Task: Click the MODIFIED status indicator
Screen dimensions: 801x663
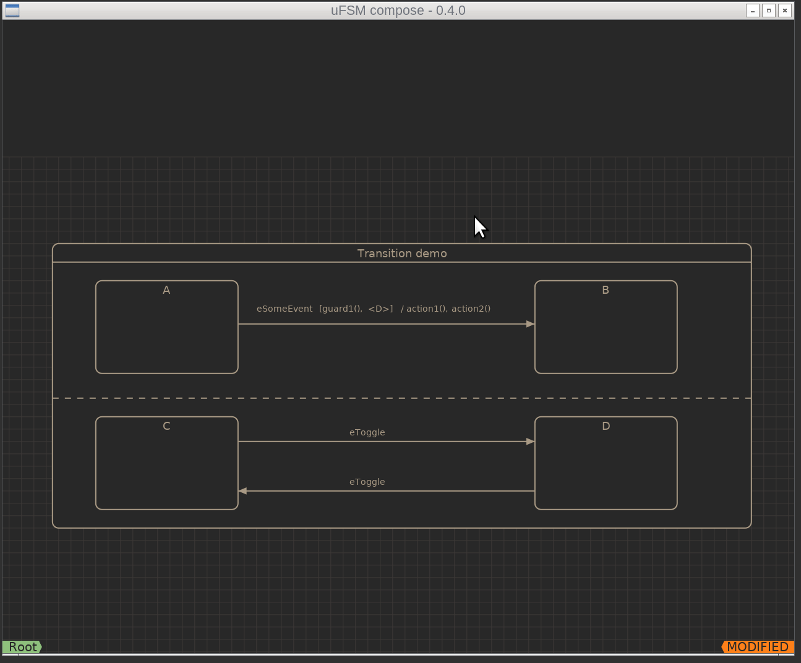Action: click(758, 647)
